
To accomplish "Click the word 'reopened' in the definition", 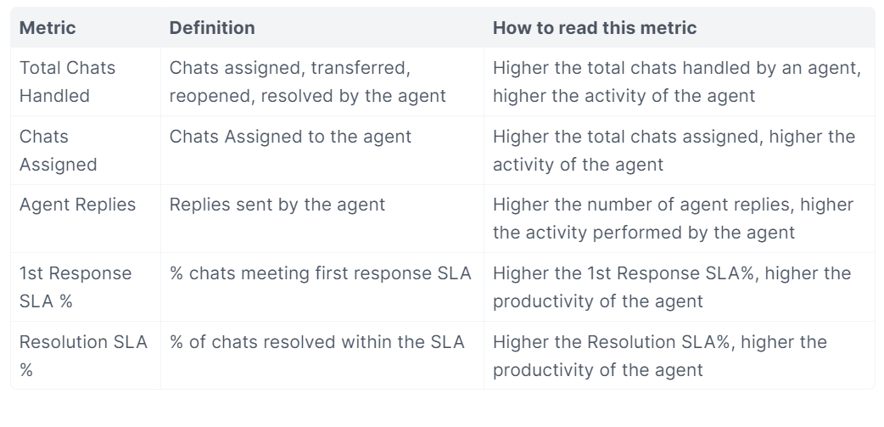I will (x=211, y=96).
